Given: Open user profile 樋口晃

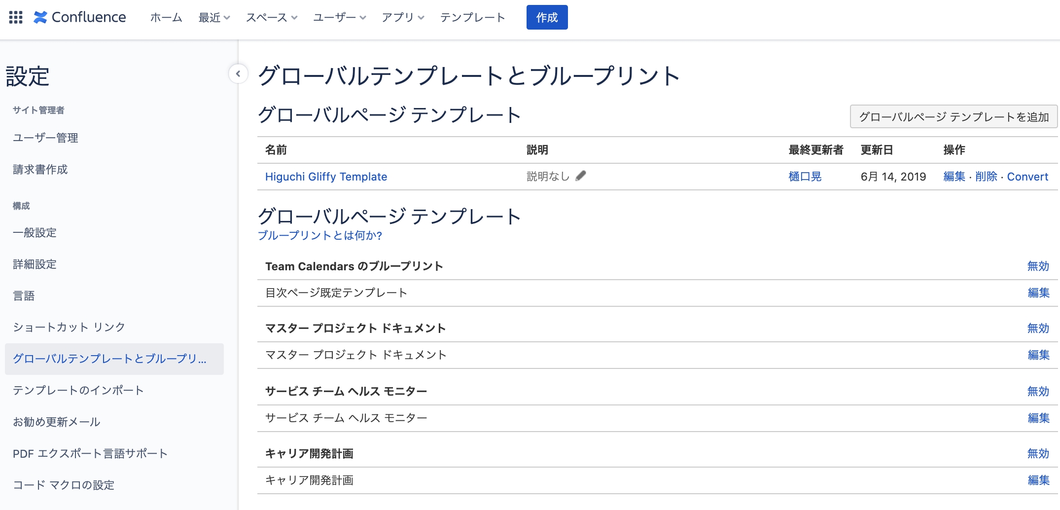Looking at the screenshot, I should tap(805, 177).
